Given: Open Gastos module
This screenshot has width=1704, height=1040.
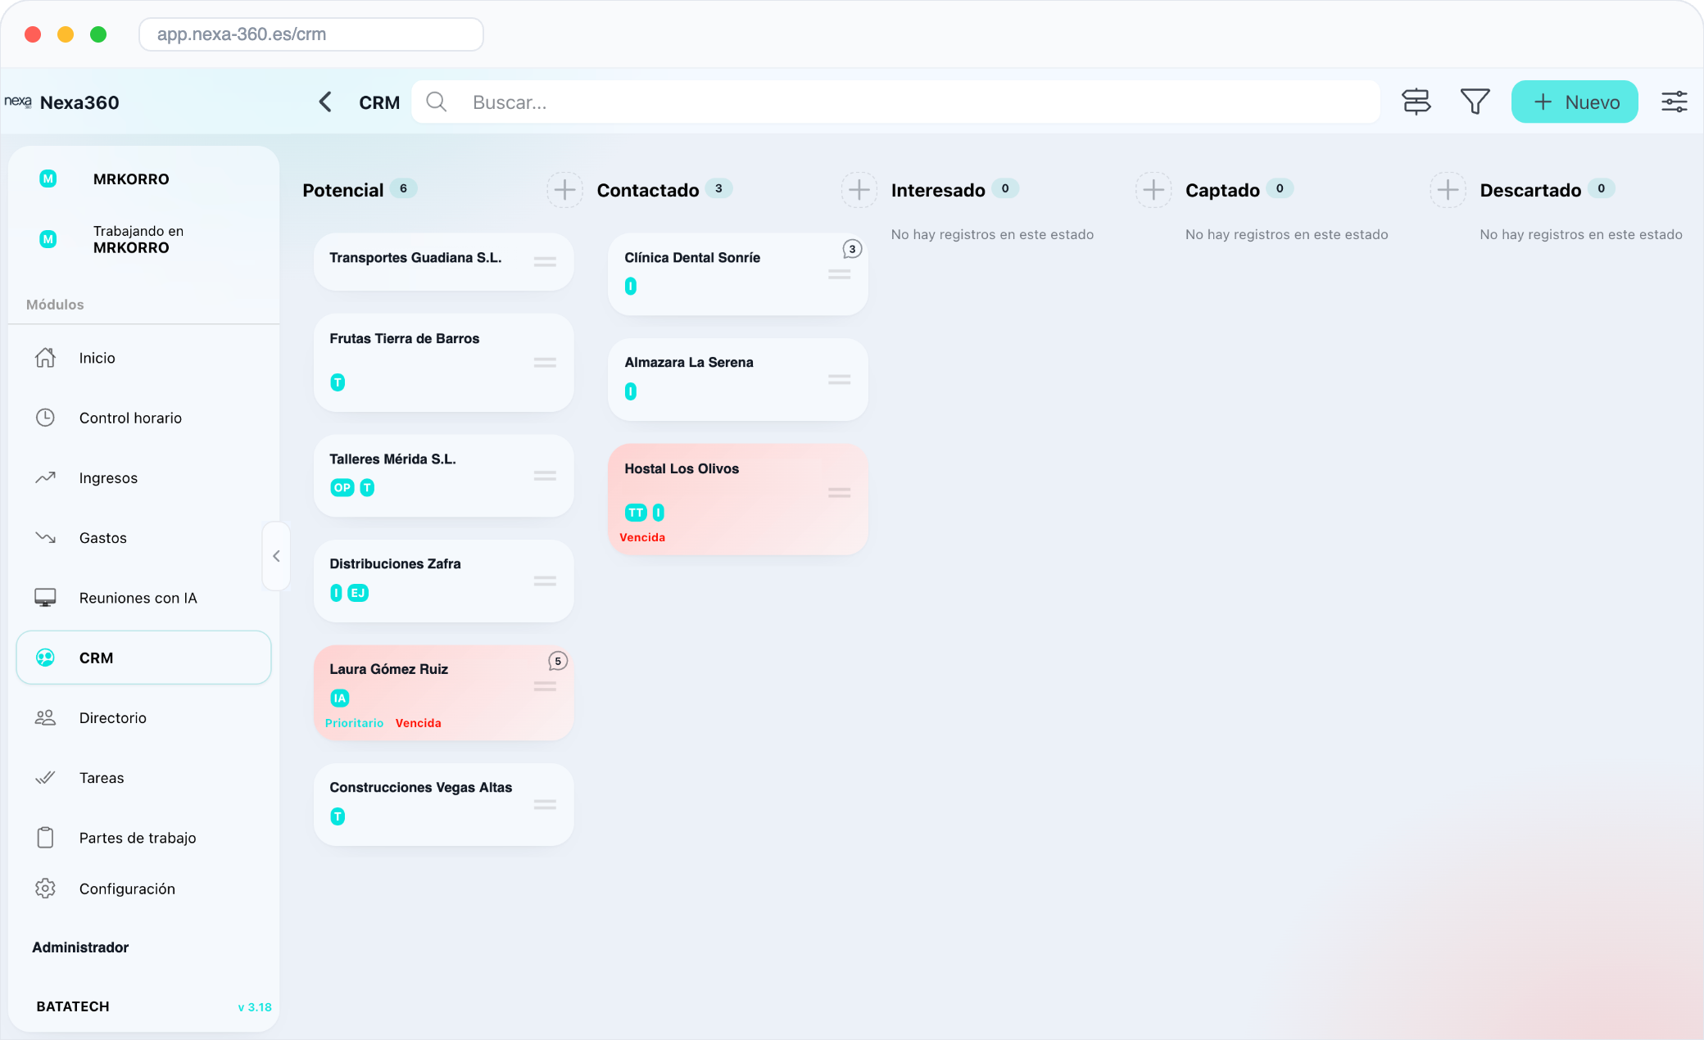Looking at the screenshot, I should point(143,538).
